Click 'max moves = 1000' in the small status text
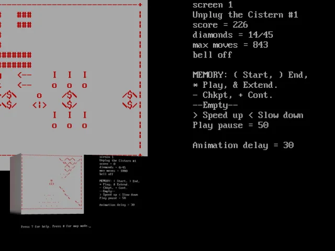The height and width of the screenshot is (251, 335). [114, 171]
